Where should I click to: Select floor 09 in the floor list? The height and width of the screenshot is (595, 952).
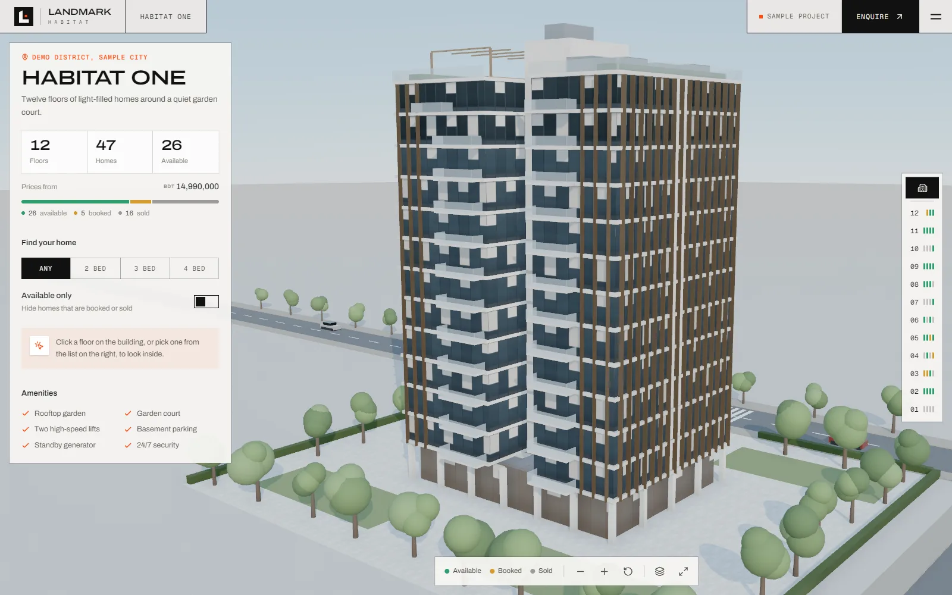(x=922, y=267)
